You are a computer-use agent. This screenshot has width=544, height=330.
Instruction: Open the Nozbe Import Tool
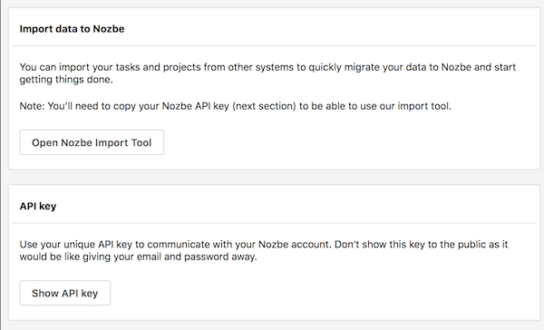[x=92, y=142]
